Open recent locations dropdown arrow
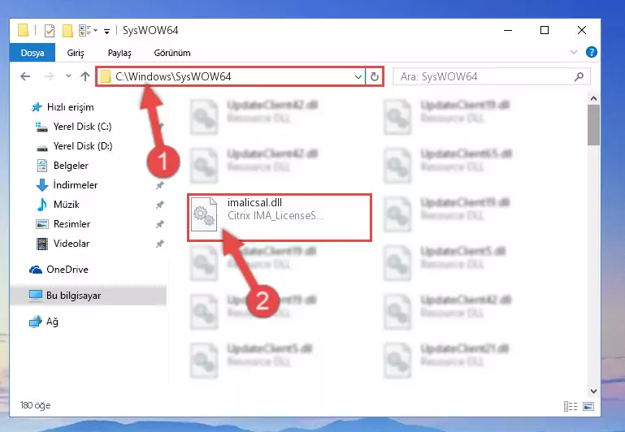The image size is (625, 432). [x=68, y=76]
